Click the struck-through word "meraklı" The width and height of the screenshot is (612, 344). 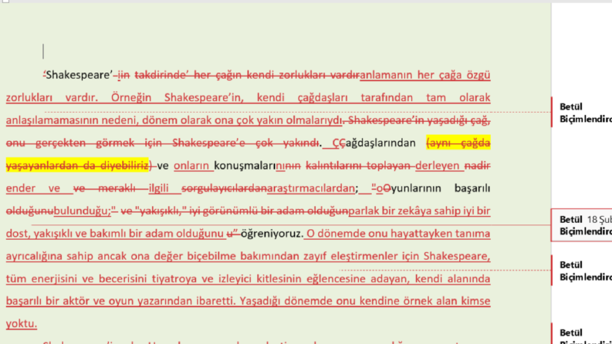coord(117,188)
